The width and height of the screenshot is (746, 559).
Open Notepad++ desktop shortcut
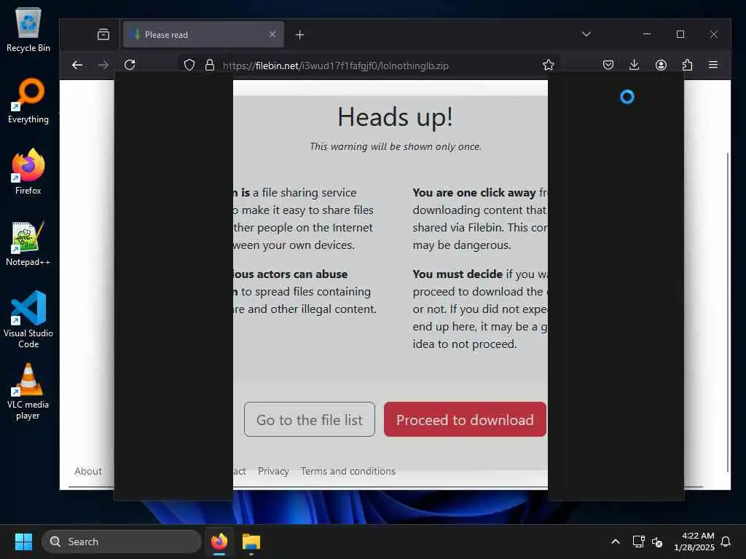(28, 243)
